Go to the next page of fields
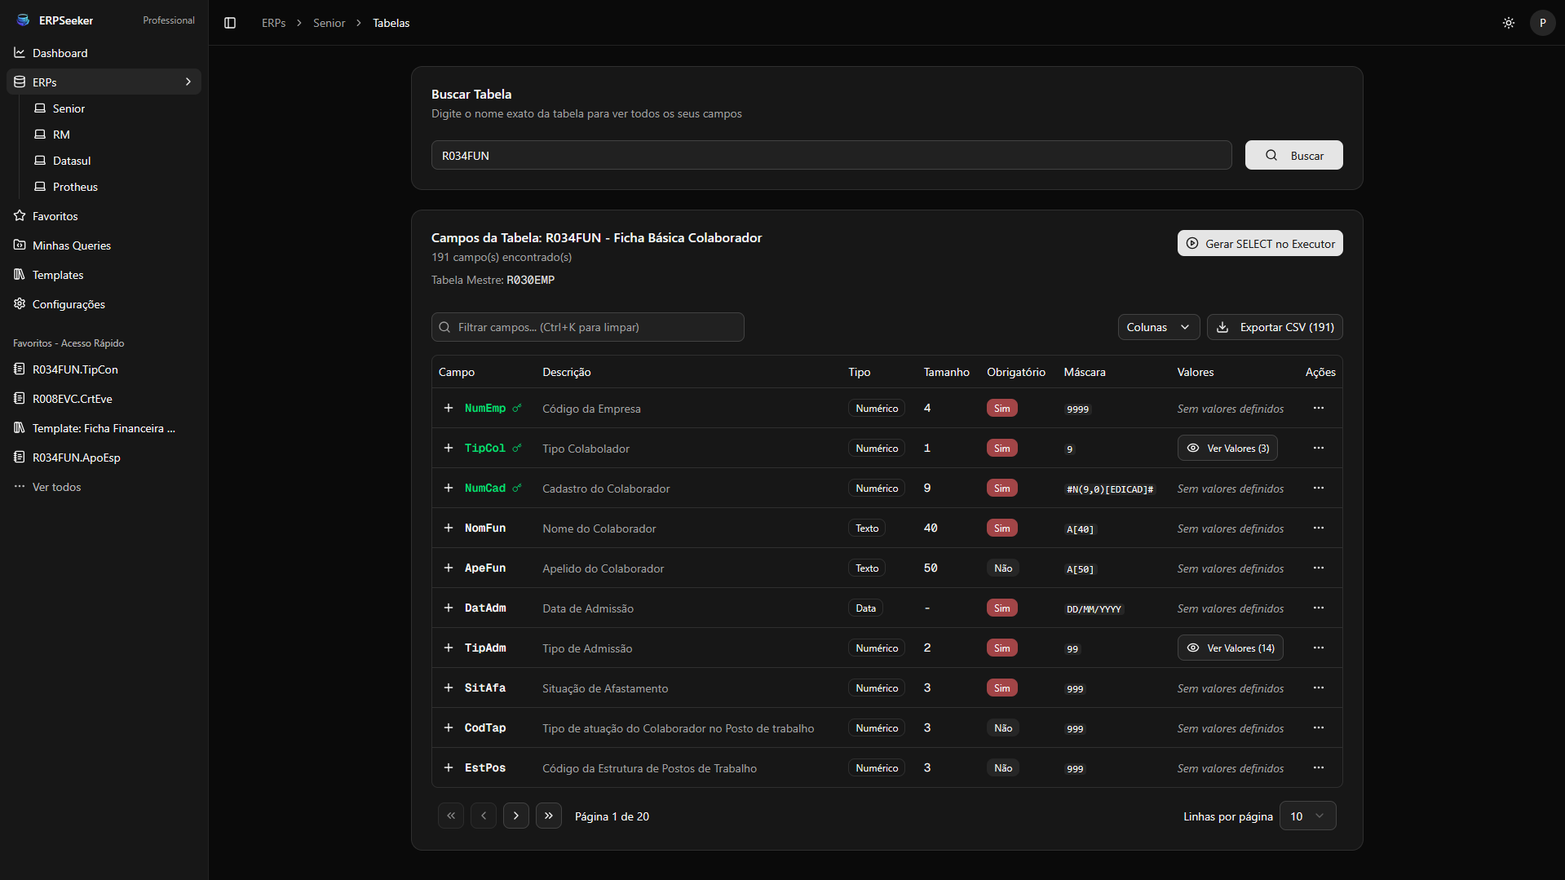Screen dimensions: 1565x880 515,815
